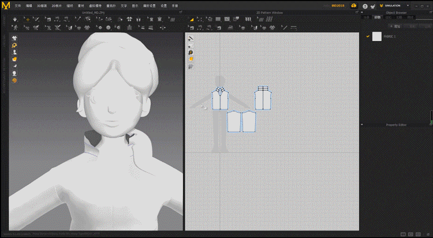Click the avatar display icon in 3D sidebar
The image size is (433, 238).
click(x=14, y=52)
